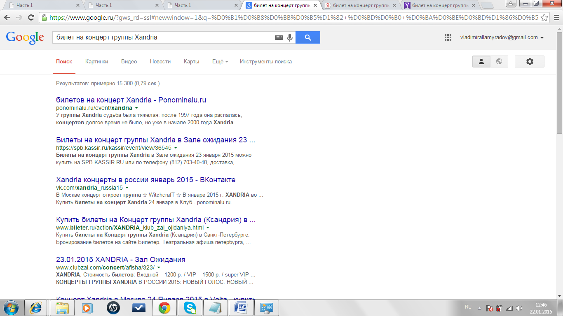Open Windows Media Player taskbar icon
Viewport: 563px width, 316px height.
tap(87, 307)
